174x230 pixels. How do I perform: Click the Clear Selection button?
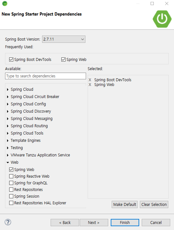(x=154, y=205)
